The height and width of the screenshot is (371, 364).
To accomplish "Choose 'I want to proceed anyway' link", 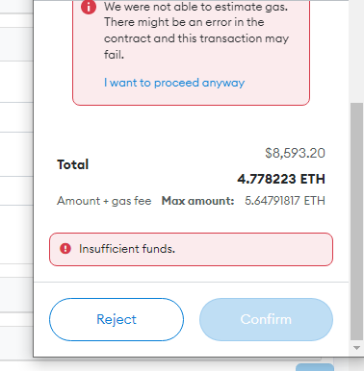I will click(x=174, y=83).
